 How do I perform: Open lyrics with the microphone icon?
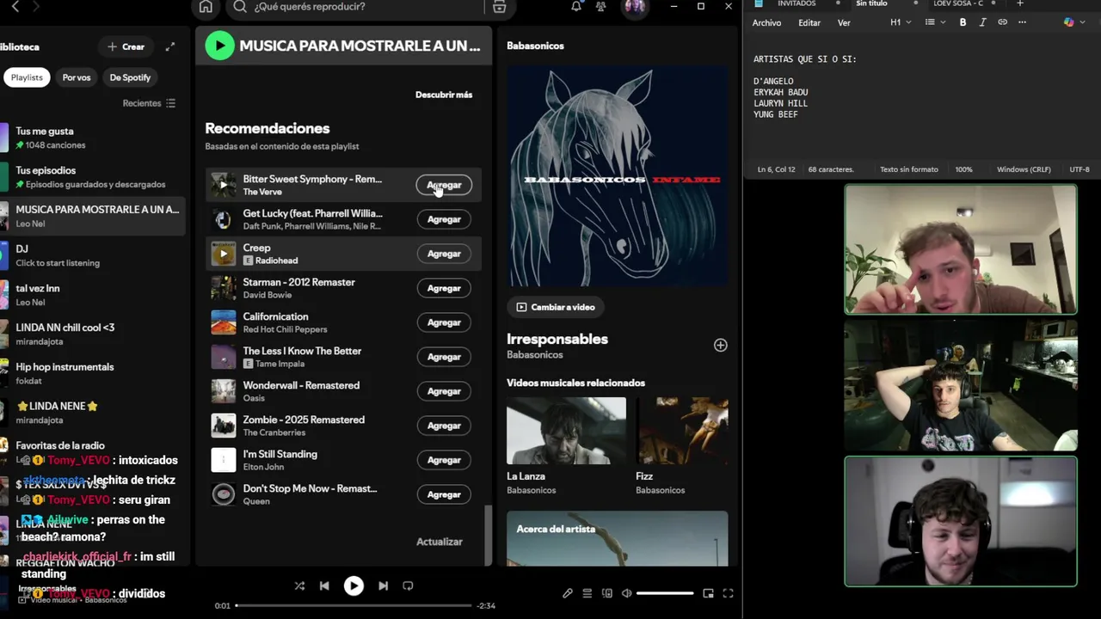tap(568, 593)
